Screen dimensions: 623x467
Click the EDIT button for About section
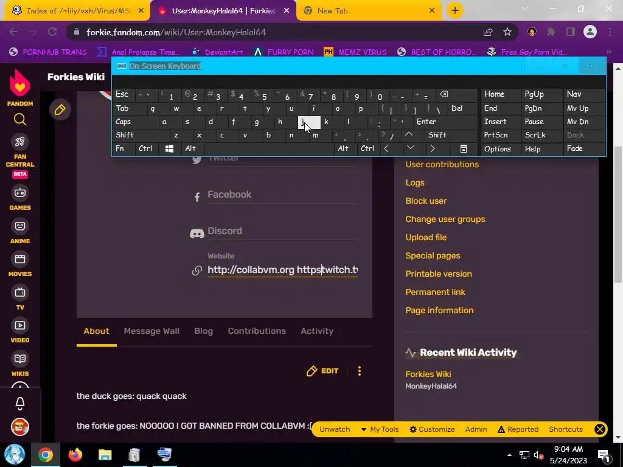click(x=322, y=371)
